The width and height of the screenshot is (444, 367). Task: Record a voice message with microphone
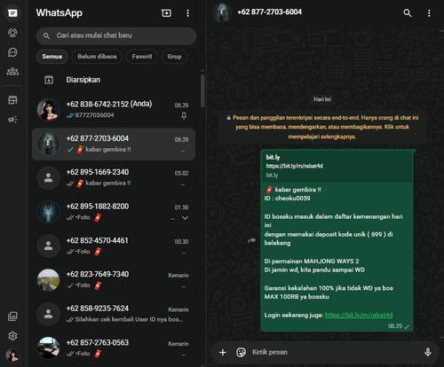pos(428,352)
